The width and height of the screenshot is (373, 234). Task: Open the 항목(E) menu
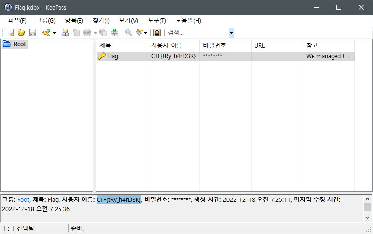[74, 20]
